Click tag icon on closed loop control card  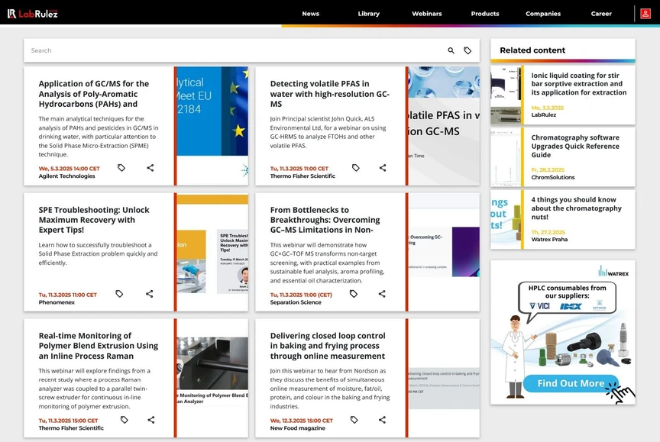[354, 420]
